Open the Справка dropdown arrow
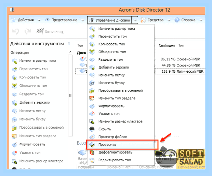 [201, 20]
